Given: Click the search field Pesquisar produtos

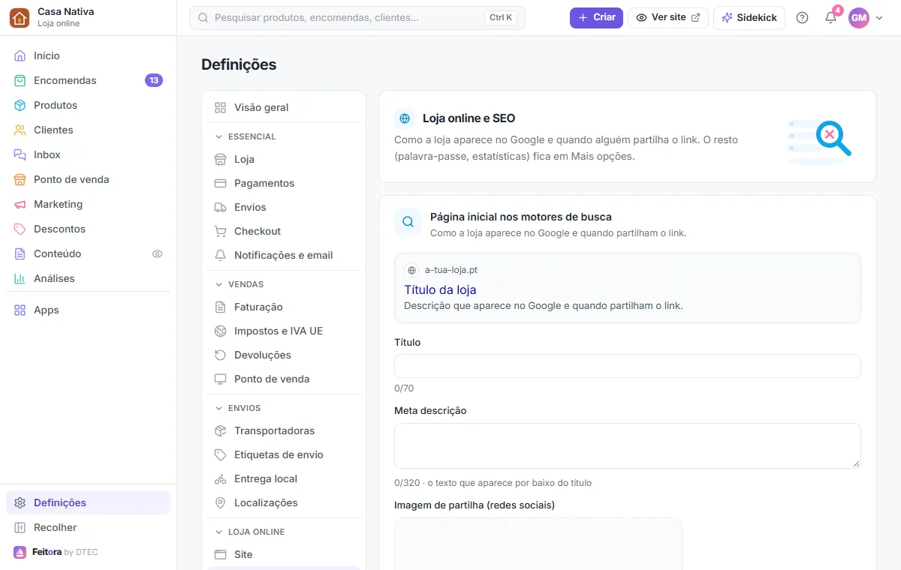Looking at the screenshot, I should (x=357, y=17).
